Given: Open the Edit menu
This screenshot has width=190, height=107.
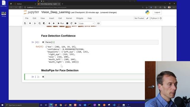Looking at the screenshot, I should [34, 18].
